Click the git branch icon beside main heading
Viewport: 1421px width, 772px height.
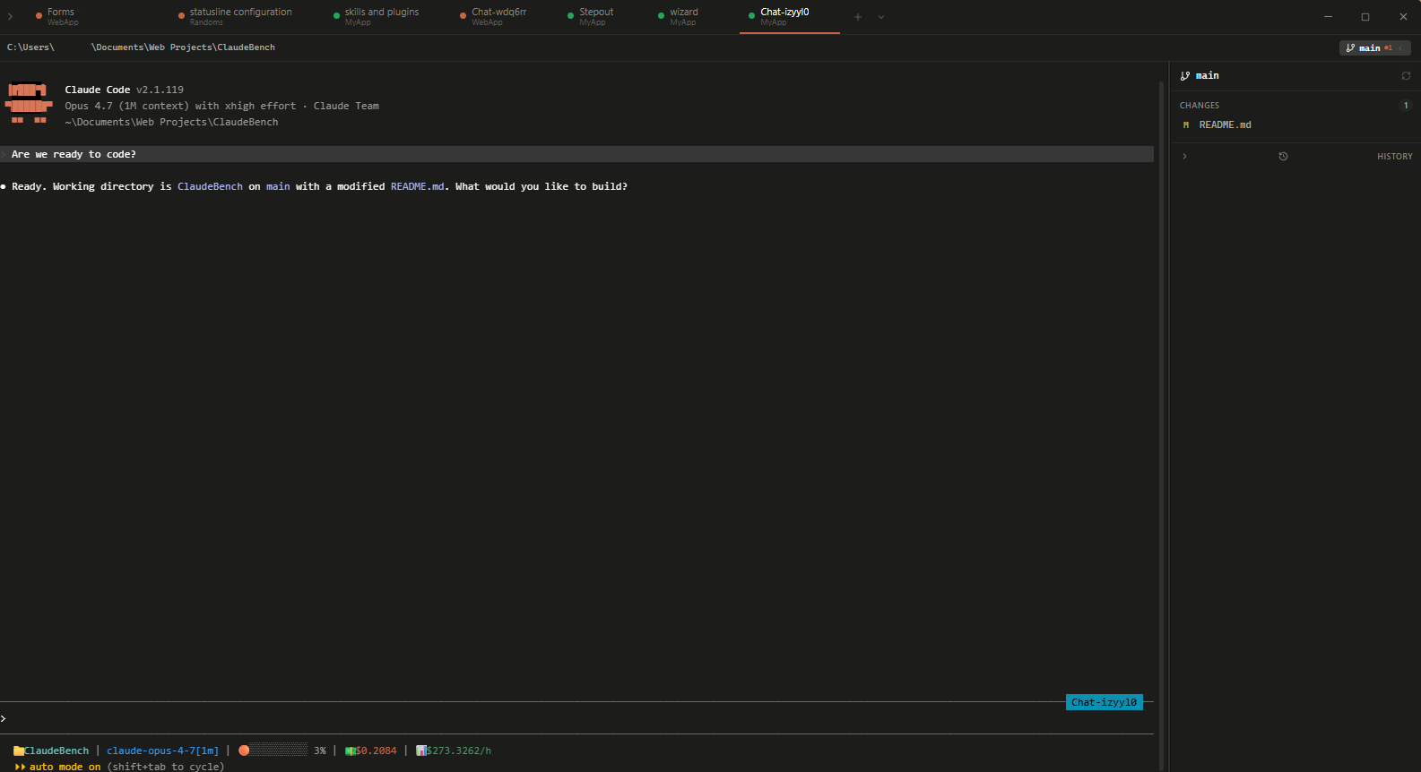[1185, 76]
